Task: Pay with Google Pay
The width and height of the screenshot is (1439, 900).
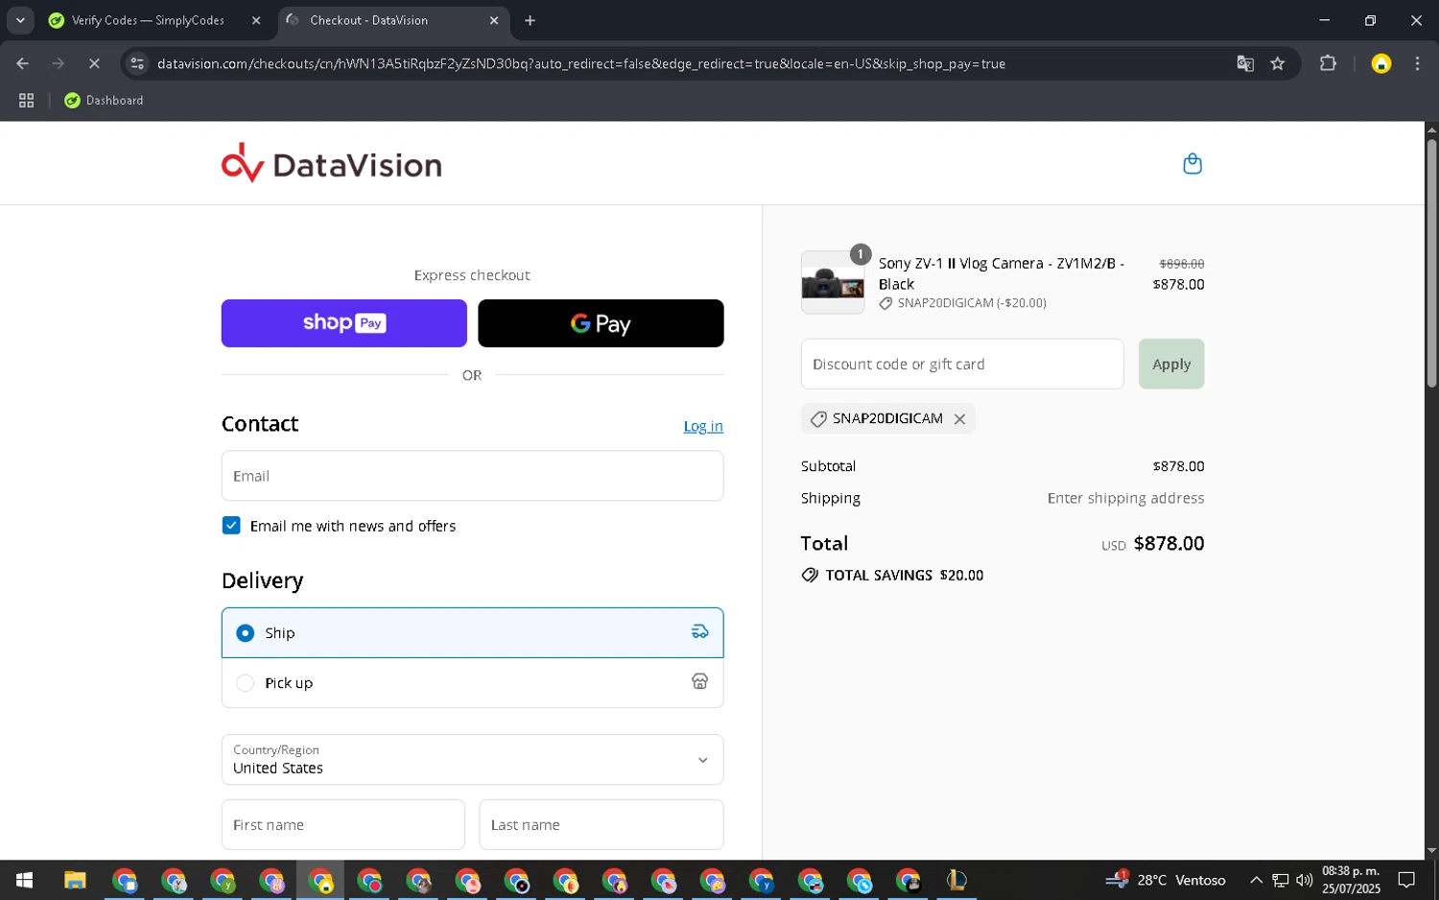Action: coord(601,323)
